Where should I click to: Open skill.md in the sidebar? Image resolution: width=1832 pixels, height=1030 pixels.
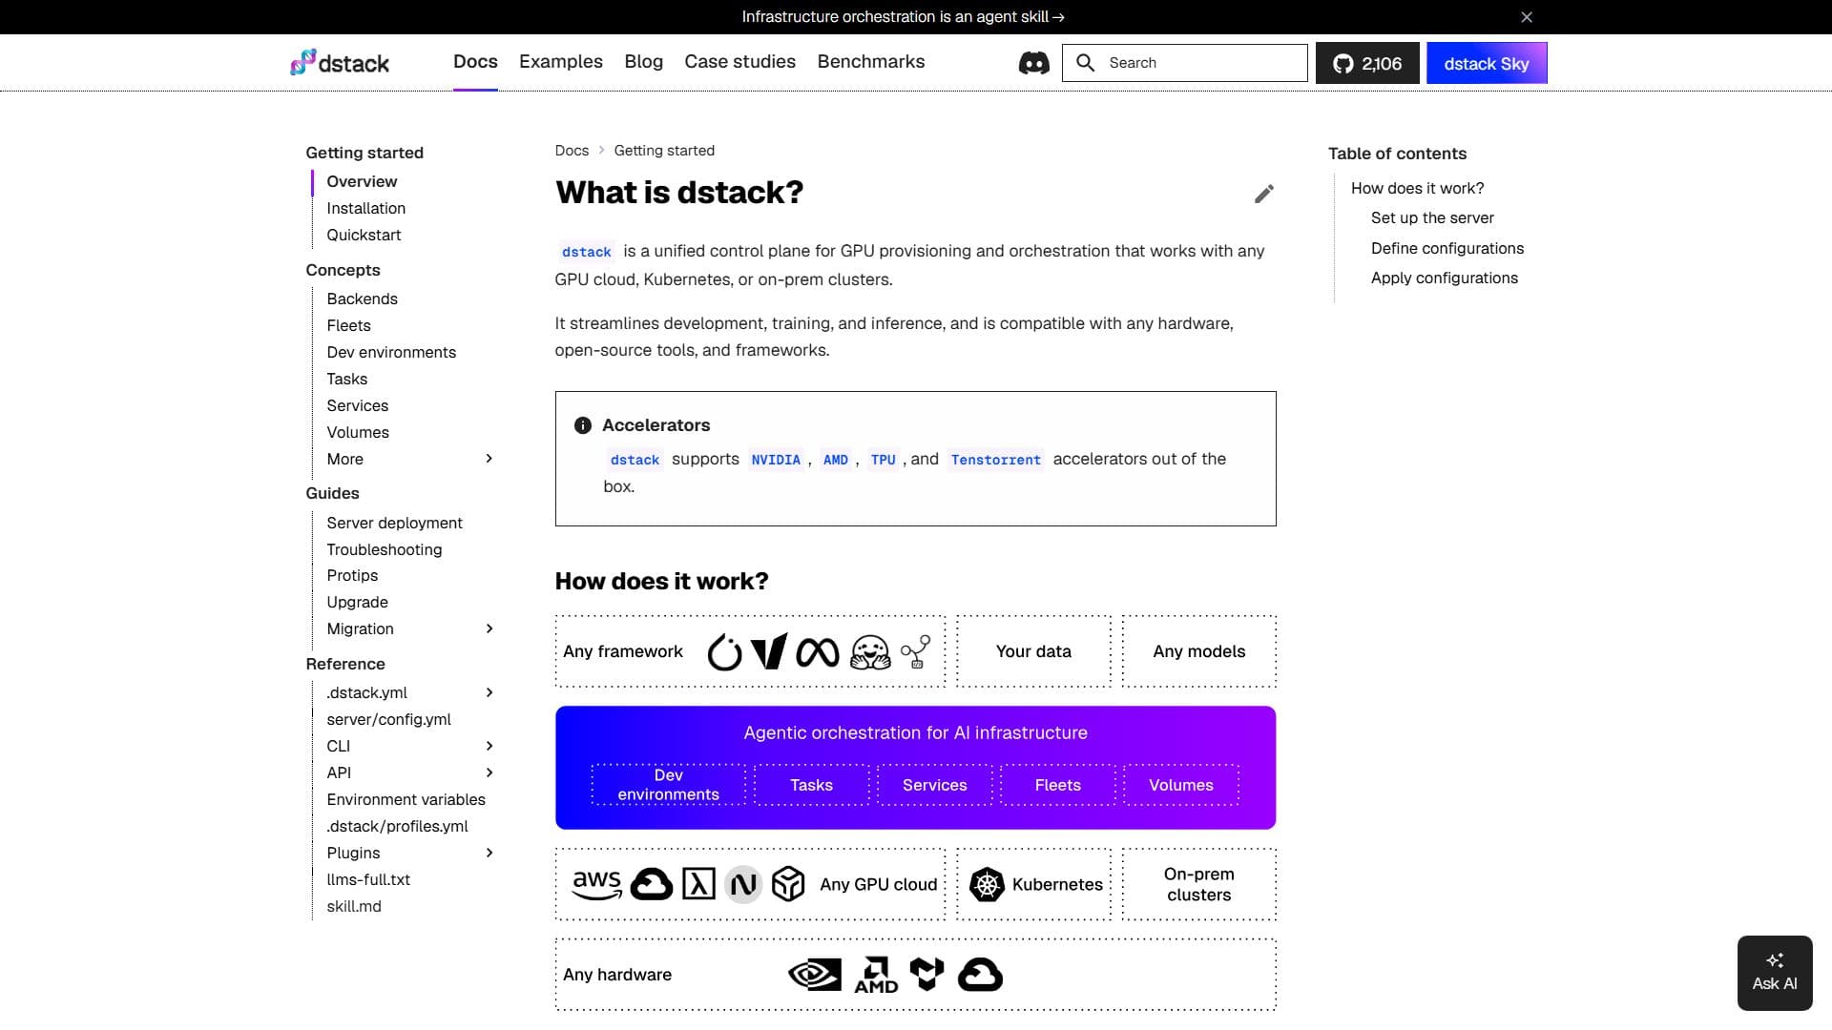coord(354,906)
